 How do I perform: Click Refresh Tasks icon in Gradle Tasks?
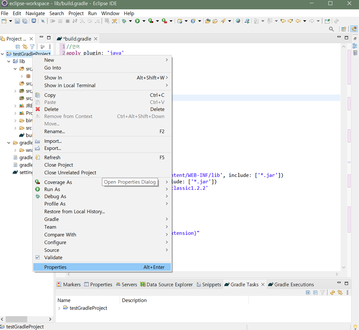click(x=332, y=293)
